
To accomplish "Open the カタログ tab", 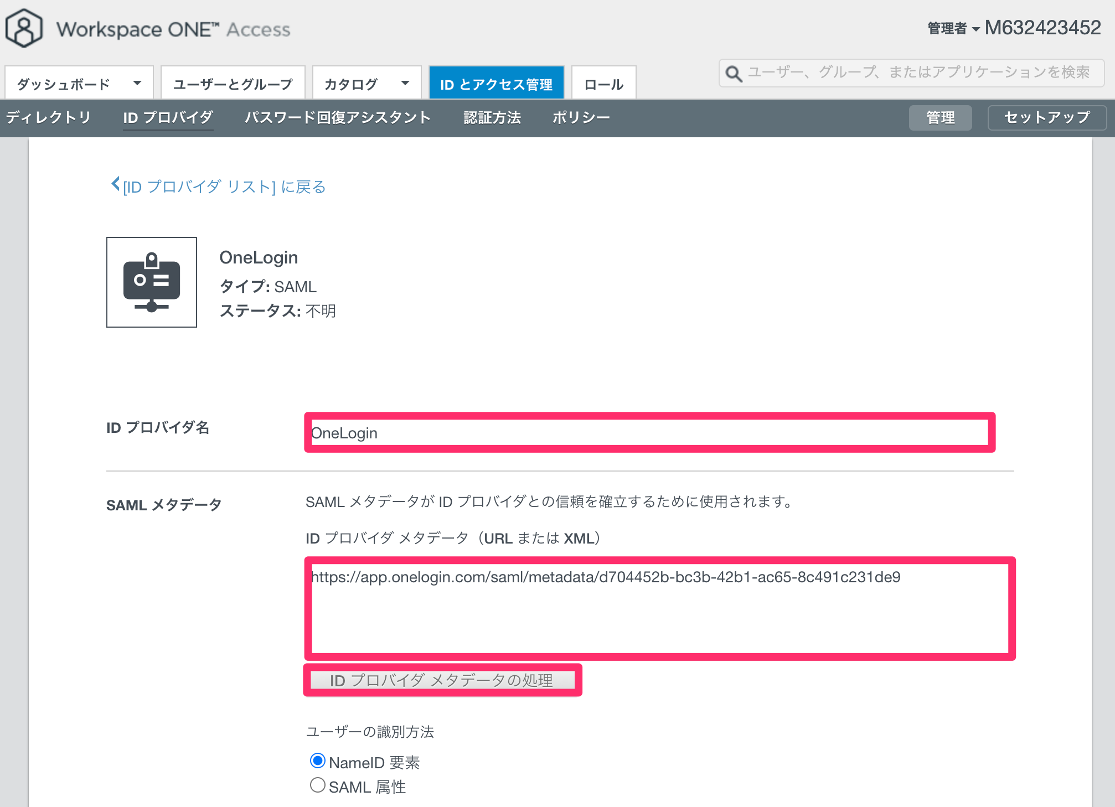I will coord(367,83).
